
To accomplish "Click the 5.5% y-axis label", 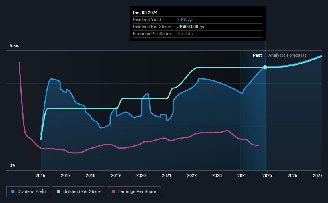I will tap(14, 46).
